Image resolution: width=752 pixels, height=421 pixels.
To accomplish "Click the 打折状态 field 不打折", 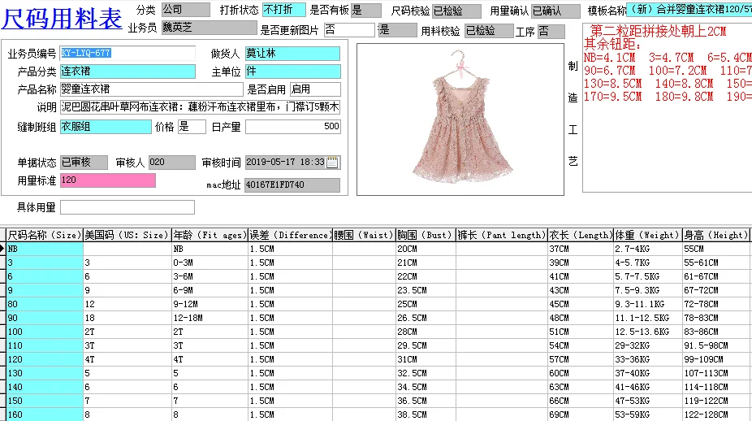I will coord(284,10).
